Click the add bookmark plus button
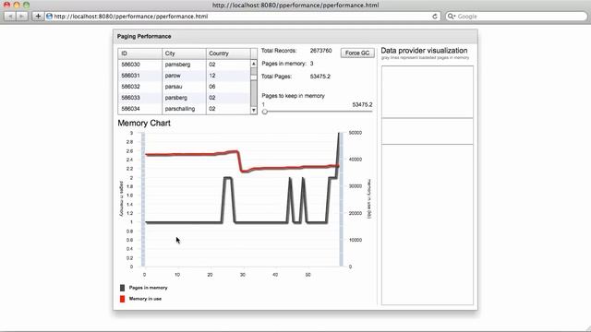The height and width of the screenshot is (332, 591). [x=38, y=17]
